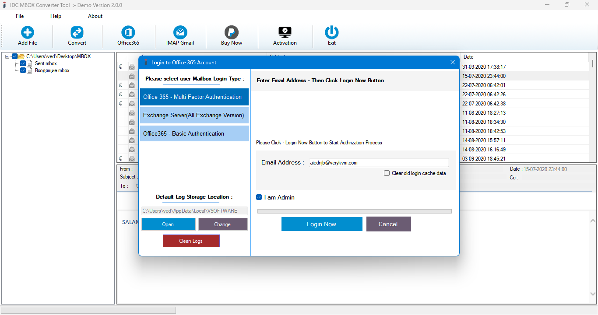Click envelope icon on 22-07-2020 06:42:26 row
The image size is (598, 315).
132,94
